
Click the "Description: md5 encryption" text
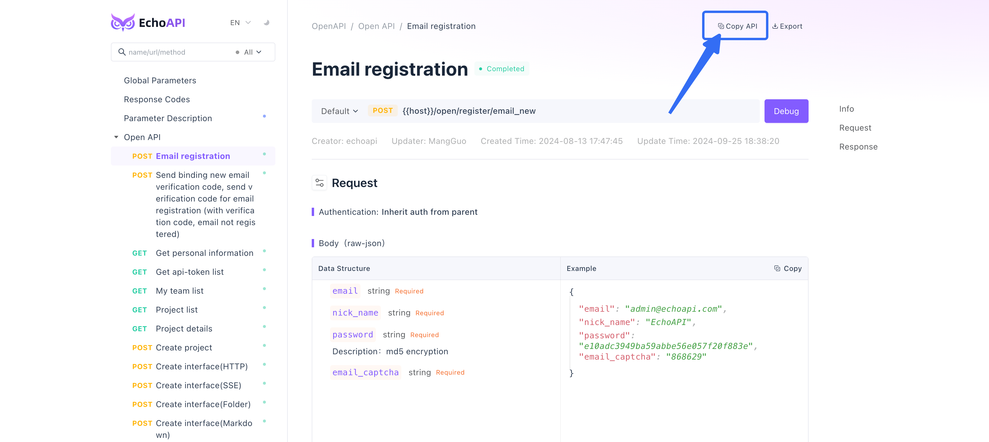[x=390, y=352]
